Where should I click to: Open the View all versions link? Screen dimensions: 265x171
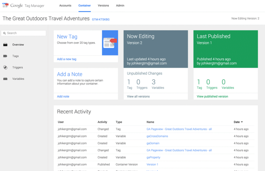click(x=138, y=96)
